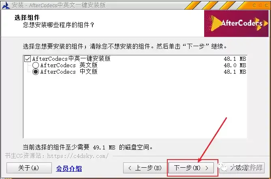Click the AfterCodecs中英一键安装版 tree item label
Screen dimensions: 271x179
(x=71, y=59)
